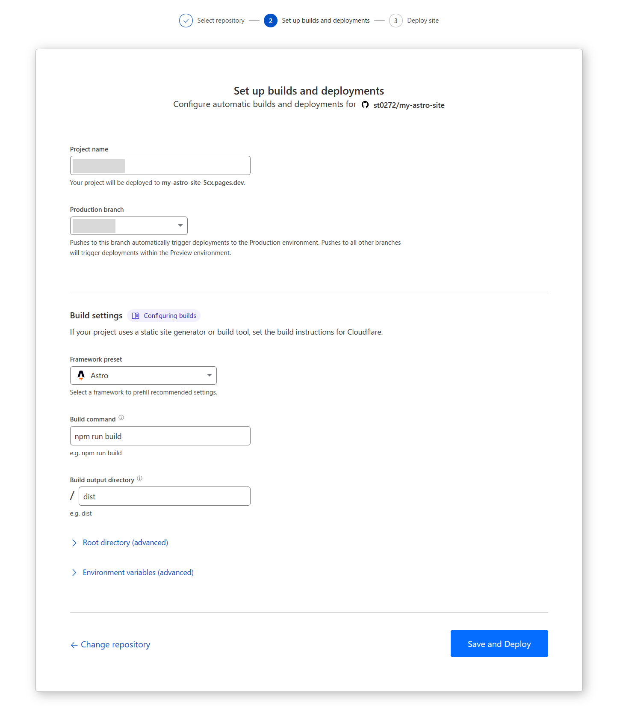The height and width of the screenshot is (706, 620).
Task: Focus the Project name input field
Action: point(160,165)
